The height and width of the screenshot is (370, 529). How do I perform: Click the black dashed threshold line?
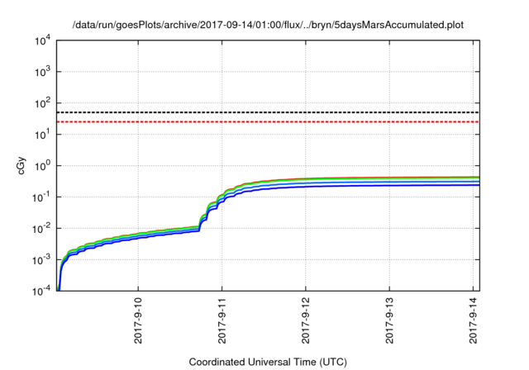coord(268,112)
